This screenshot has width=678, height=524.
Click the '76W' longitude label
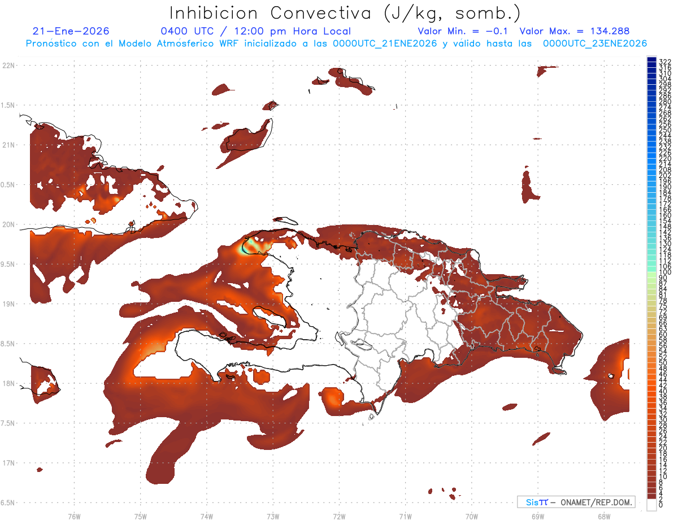click(74, 516)
